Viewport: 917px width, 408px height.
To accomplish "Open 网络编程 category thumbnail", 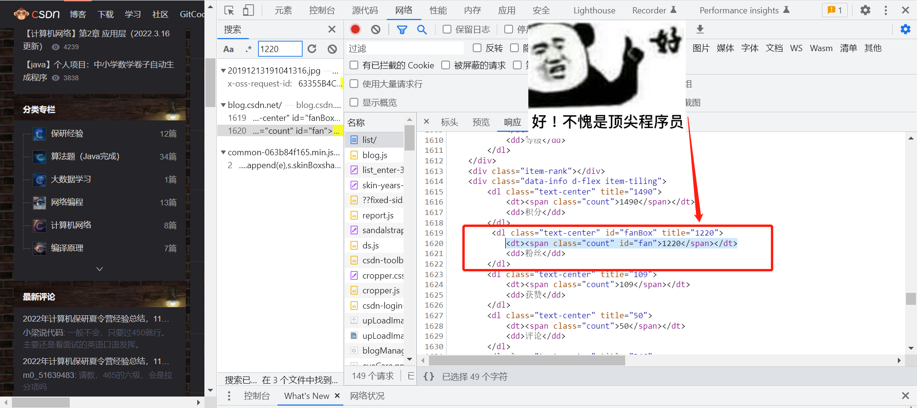I will (x=39, y=203).
